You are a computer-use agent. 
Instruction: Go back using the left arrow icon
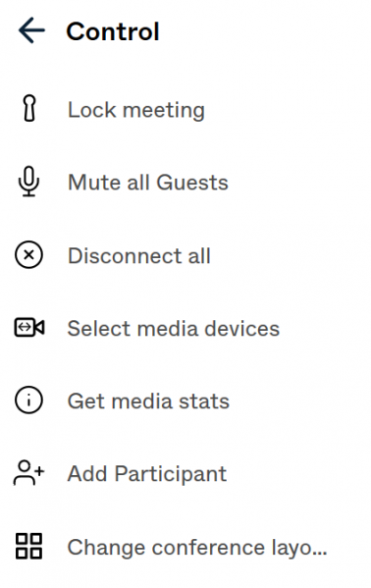pyautogui.click(x=31, y=30)
